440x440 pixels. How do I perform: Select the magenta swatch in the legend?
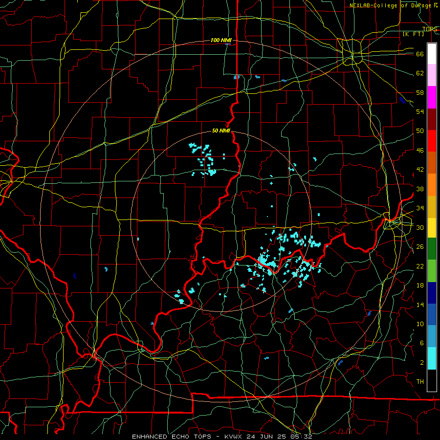432,97
